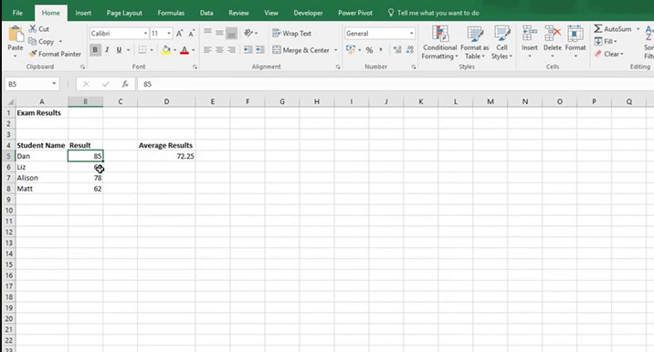Click the Format as Table icon
This screenshot has width=654, height=352.
[x=475, y=34]
